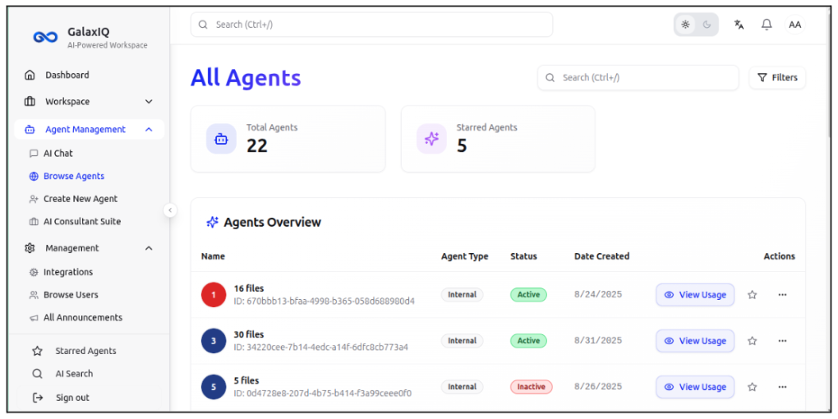838x419 pixels.
Task: Click Active badge of 16 files
Action: tap(528, 294)
